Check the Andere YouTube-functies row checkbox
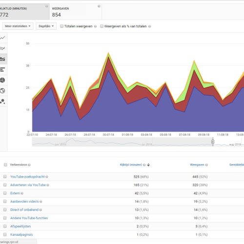Viewport: 244px width, 244px height. (x=5, y=218)
